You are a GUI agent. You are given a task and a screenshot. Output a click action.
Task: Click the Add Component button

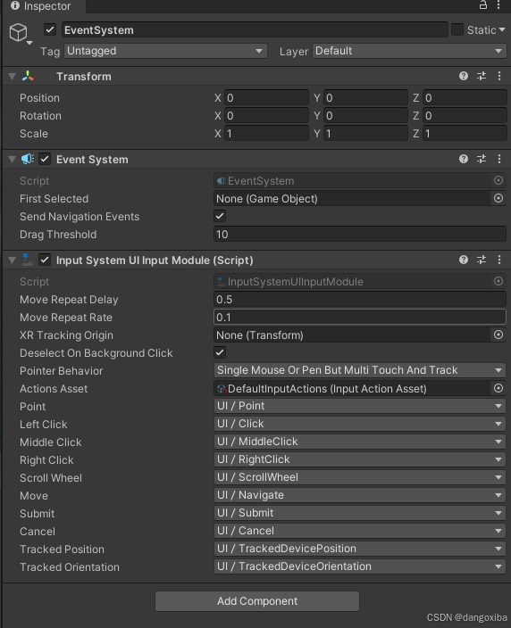click(257, 601)
